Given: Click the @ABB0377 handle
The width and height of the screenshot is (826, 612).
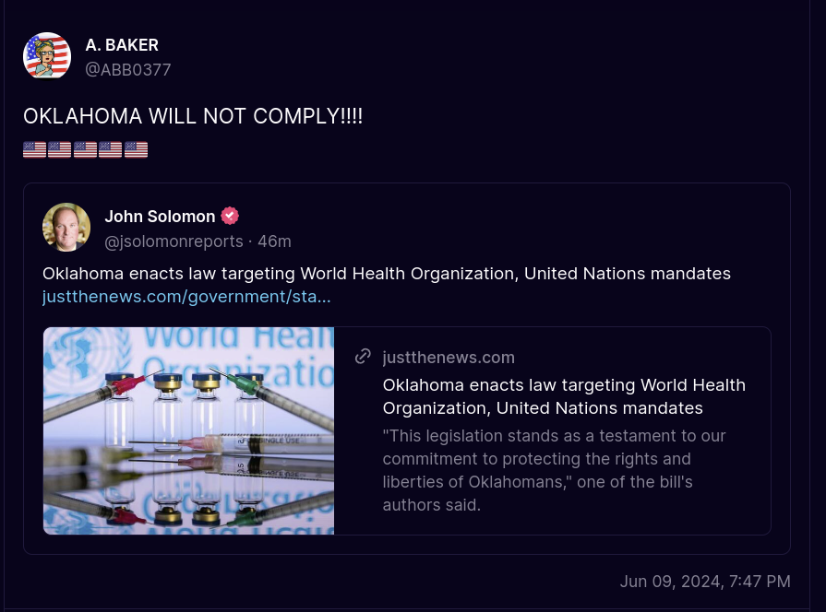Looking at the screenshot, I should click(x=128, y=69).
